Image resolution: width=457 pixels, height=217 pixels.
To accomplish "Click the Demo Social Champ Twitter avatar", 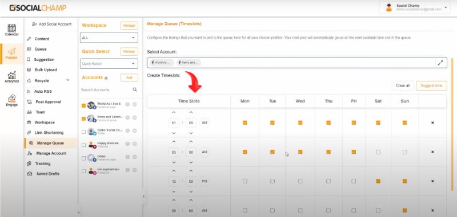I will 91,132.
